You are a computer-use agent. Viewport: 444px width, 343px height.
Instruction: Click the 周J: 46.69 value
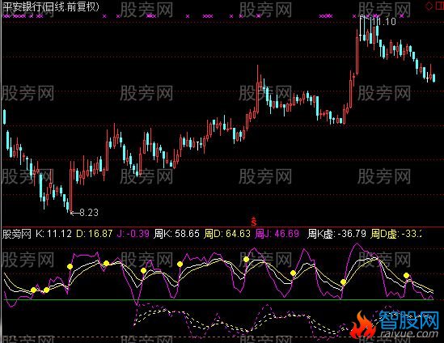(277, 234)
